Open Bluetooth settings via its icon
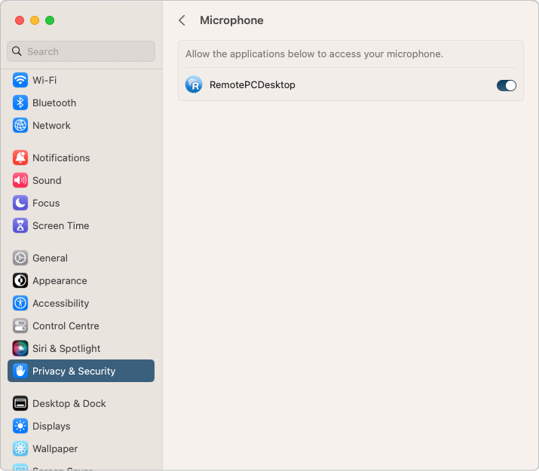Viewport: 539px width, 471px height. click(x=20, y=102)
